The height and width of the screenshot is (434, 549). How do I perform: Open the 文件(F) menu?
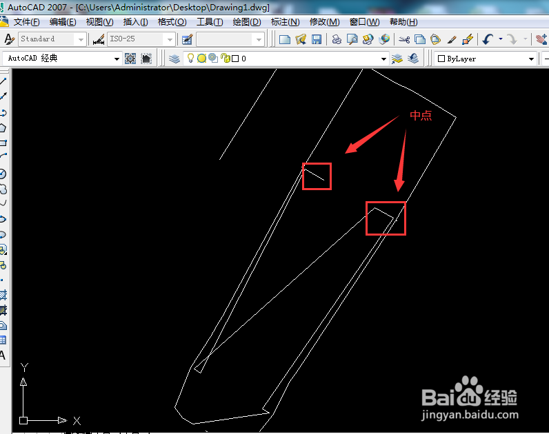click(x=27, y=22)
